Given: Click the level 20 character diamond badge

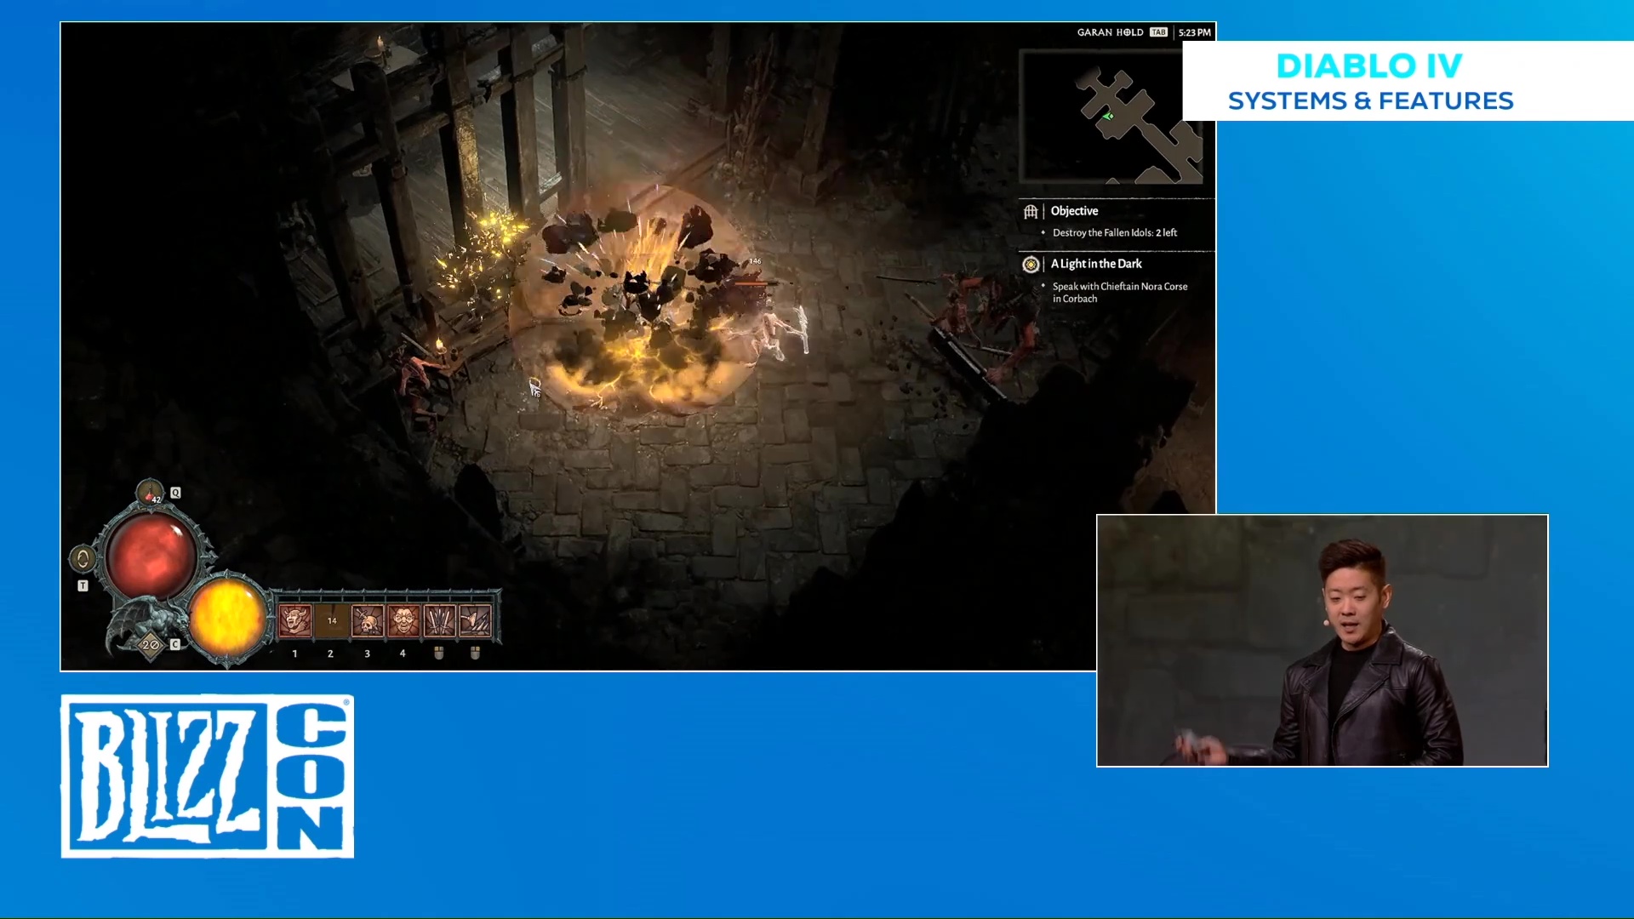Looking at the screenshot, I should pyautogui.click(x=151, y=645).
